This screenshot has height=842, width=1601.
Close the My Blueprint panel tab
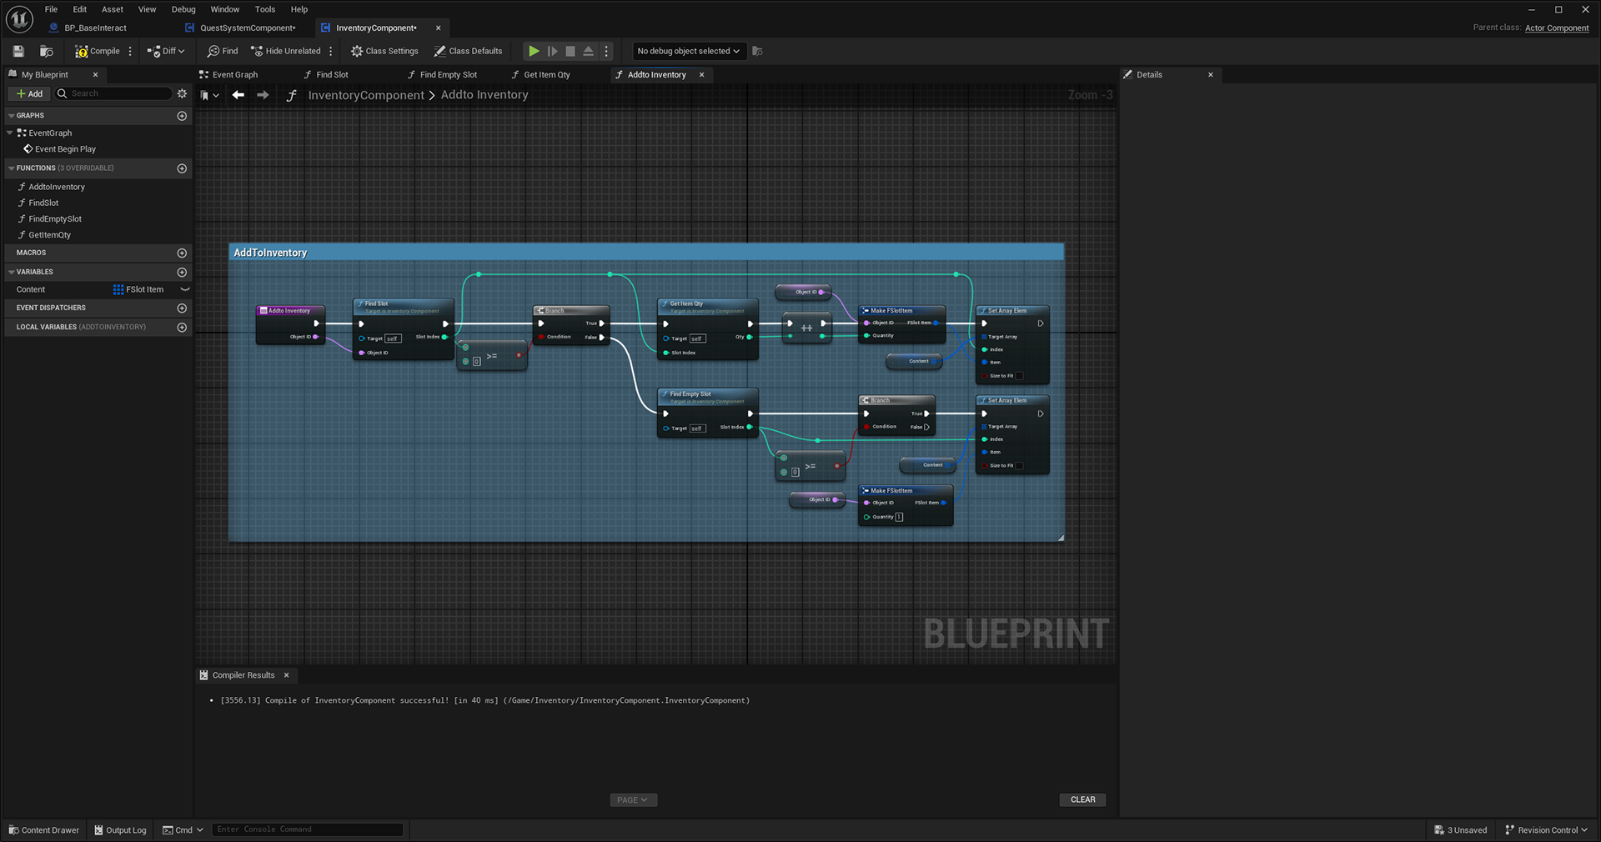(95, 74)
